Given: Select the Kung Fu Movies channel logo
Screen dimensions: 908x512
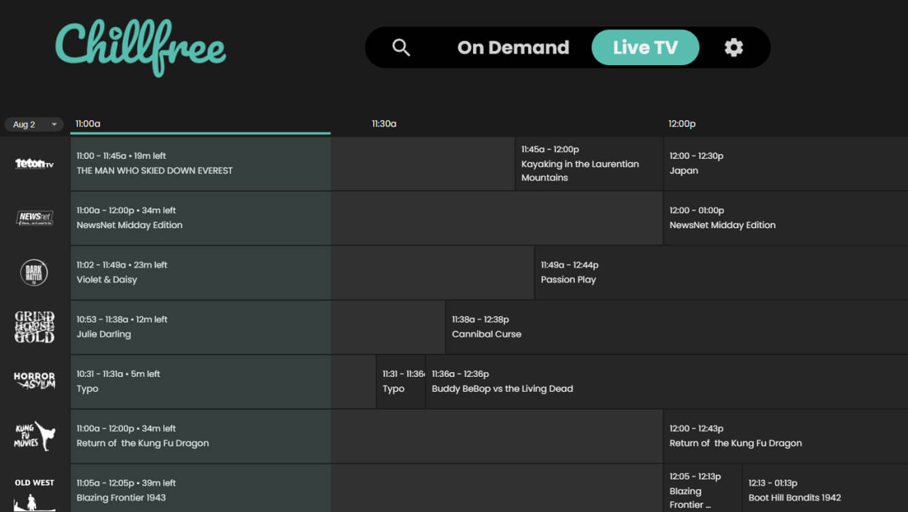Looking at the screenshot, I should 34,436.
